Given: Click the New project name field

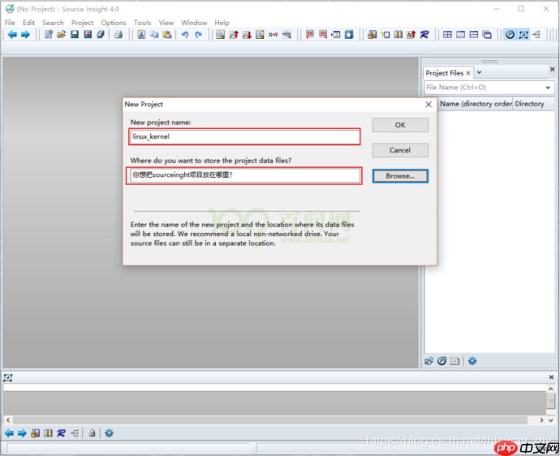Looking at the screenshot, I should (x=244, y=136).
